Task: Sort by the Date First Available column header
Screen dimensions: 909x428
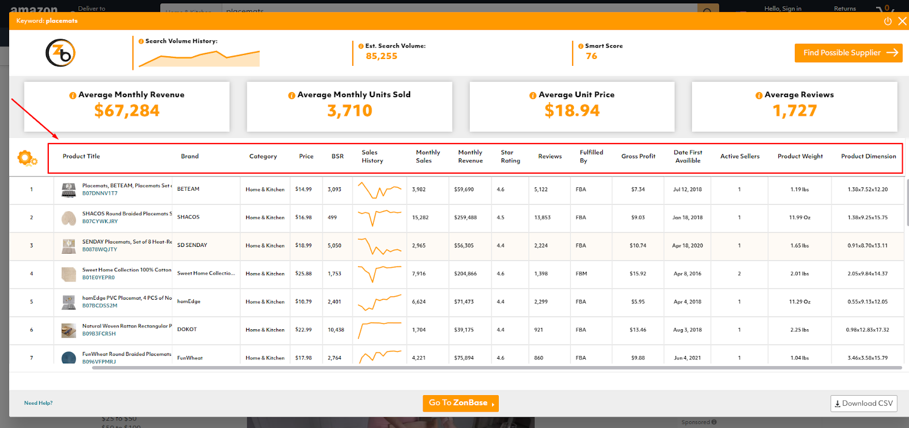Action: 688,157
